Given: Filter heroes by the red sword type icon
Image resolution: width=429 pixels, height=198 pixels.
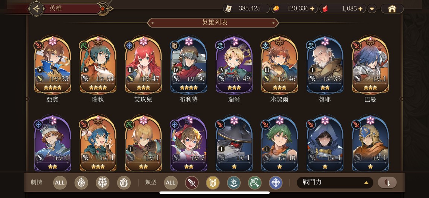Looking at the screenshot, I should pyautogui.click(x=192, y=183).
